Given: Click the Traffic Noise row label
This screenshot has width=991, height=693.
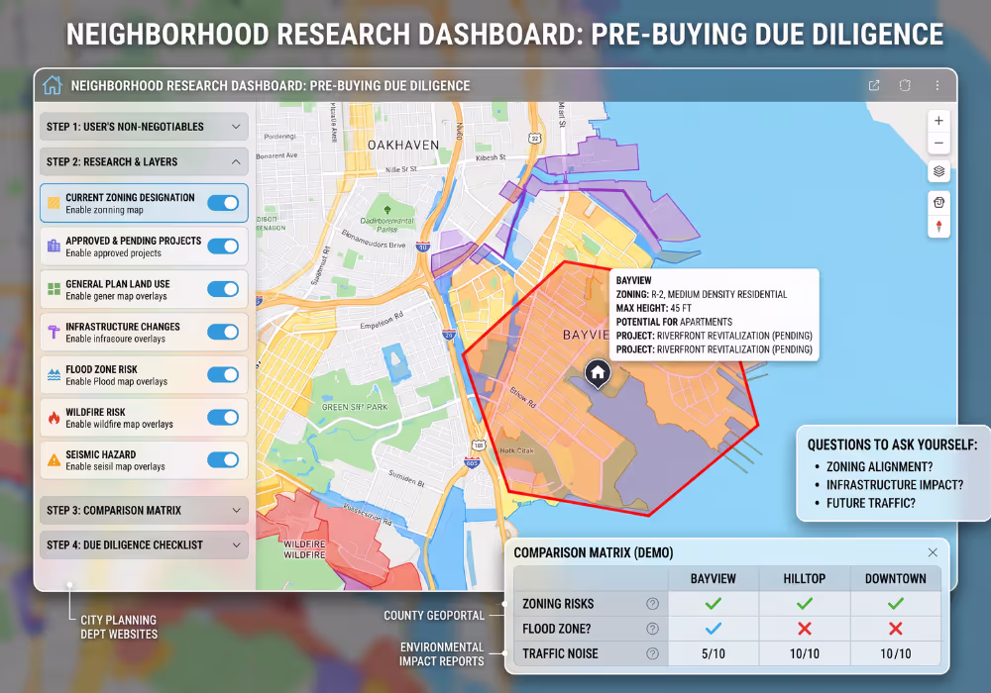Looking at the screenshot, I should [x=560, y=653].
